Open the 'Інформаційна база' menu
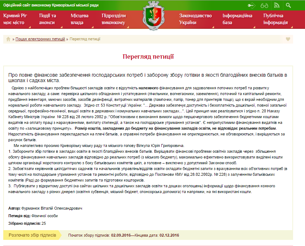 (238, 19)
